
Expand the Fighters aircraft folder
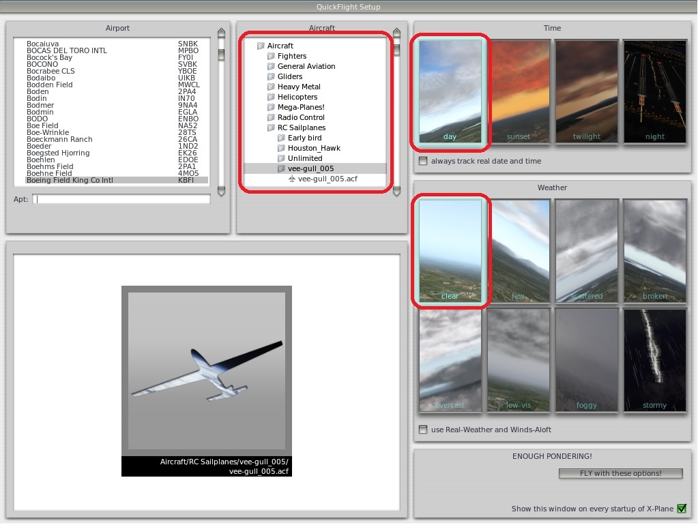291,56
